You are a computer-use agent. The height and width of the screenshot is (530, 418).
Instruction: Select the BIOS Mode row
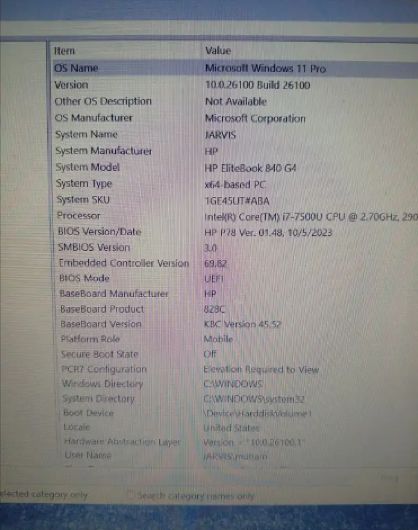pyautogui.click(x=84, y=278)
